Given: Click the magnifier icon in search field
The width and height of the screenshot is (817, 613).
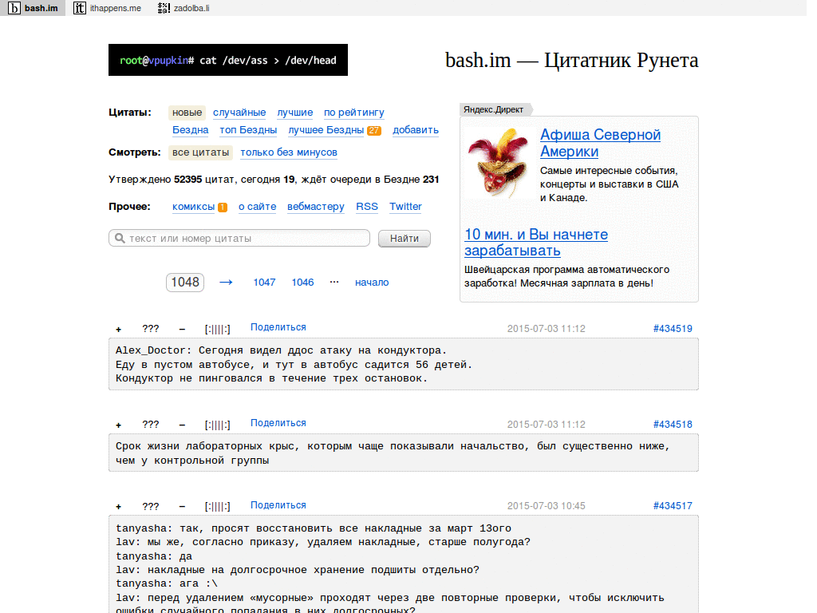Looking at the screenshot, I should 120,238.
